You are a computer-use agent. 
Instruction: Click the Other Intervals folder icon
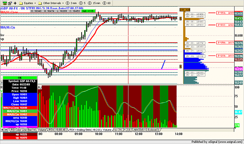pyautogui.click(x=40, y=3)
